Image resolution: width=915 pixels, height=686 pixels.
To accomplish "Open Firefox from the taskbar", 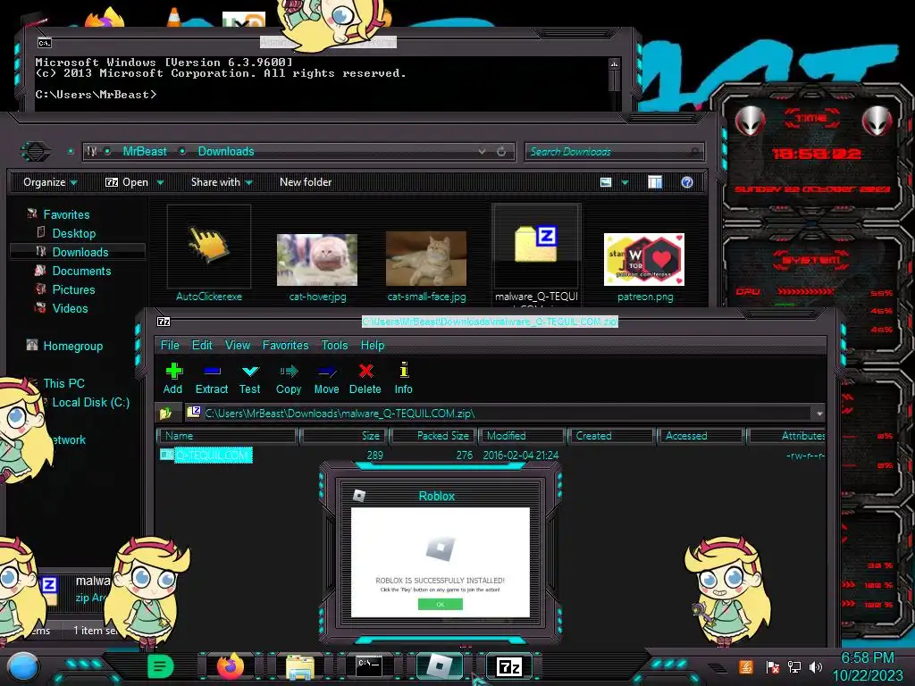I will [230, 666].
